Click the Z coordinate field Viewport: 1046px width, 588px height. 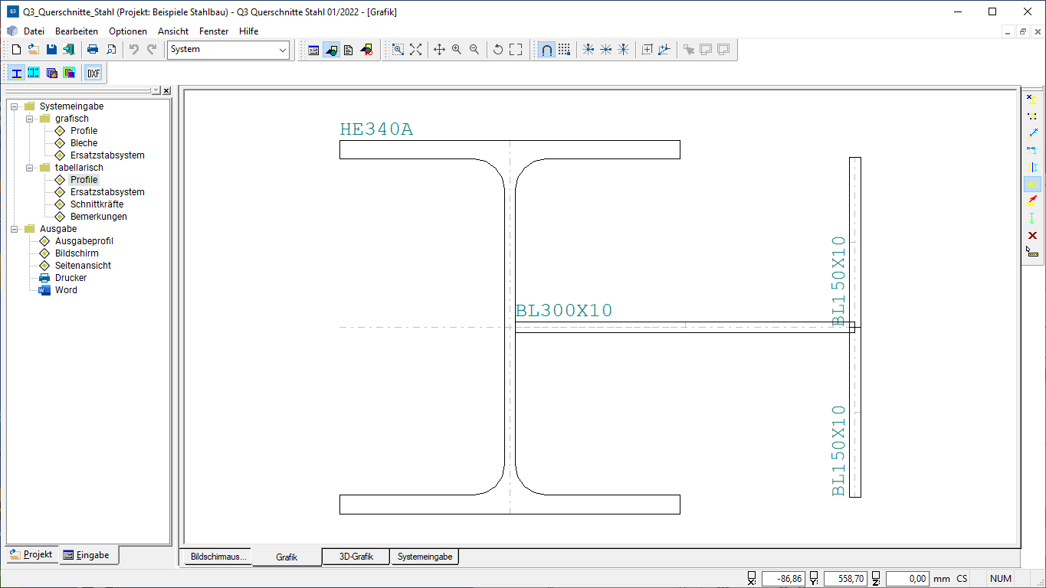click(907, 579)
